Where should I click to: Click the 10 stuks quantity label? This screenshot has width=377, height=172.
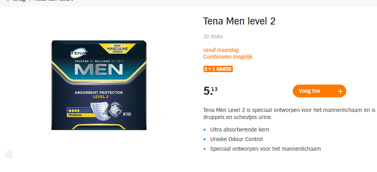[x=213, y=37]
